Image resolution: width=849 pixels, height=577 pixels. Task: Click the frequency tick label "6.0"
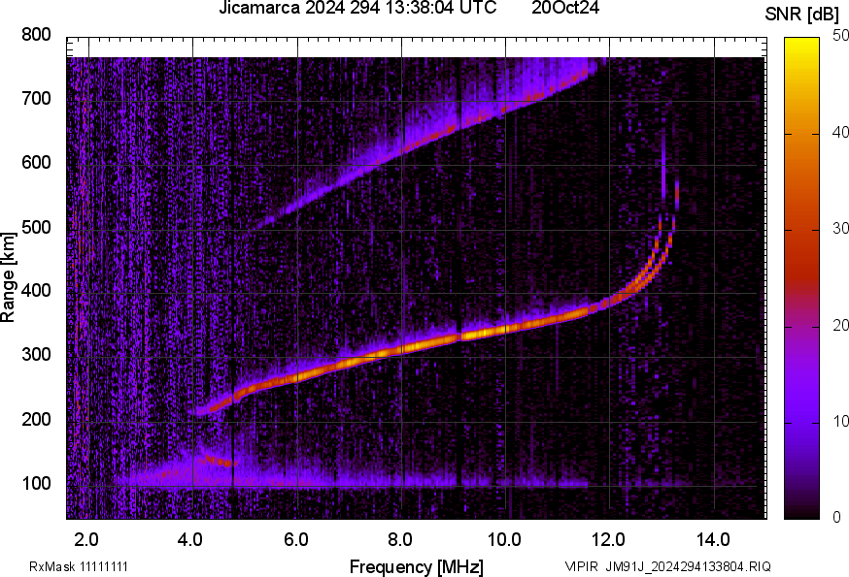click(296, 540)
